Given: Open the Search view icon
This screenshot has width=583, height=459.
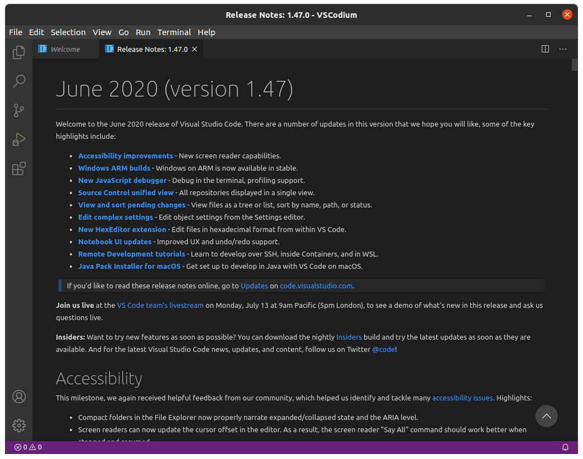Looking at the screenshot, I should (x=19, y=81).
